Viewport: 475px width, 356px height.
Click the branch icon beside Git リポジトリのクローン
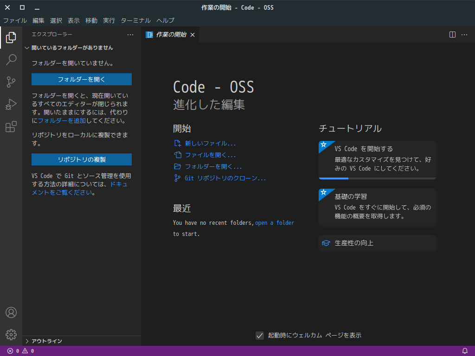(178, 178)
